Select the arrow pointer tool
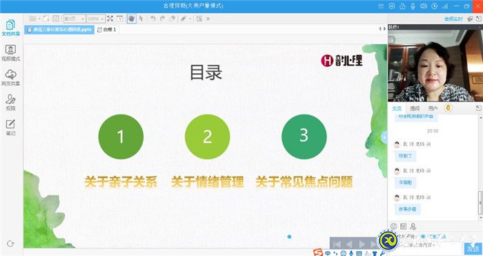This screenshot has width=483, height=256. [x=141, y=19]
